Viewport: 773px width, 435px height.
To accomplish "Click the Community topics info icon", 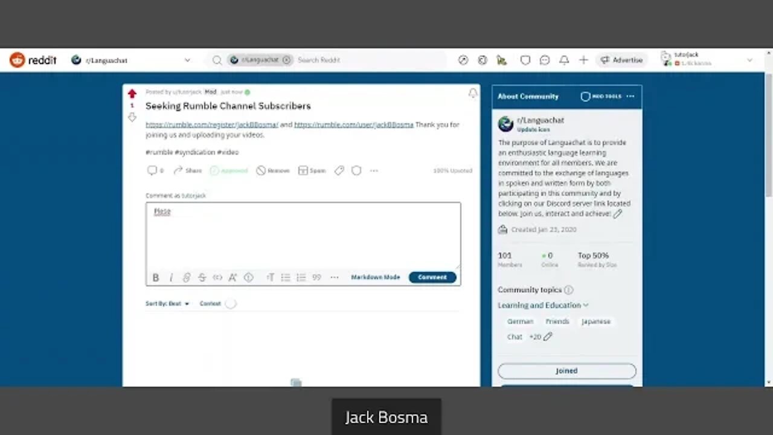I will click(568, 290).
